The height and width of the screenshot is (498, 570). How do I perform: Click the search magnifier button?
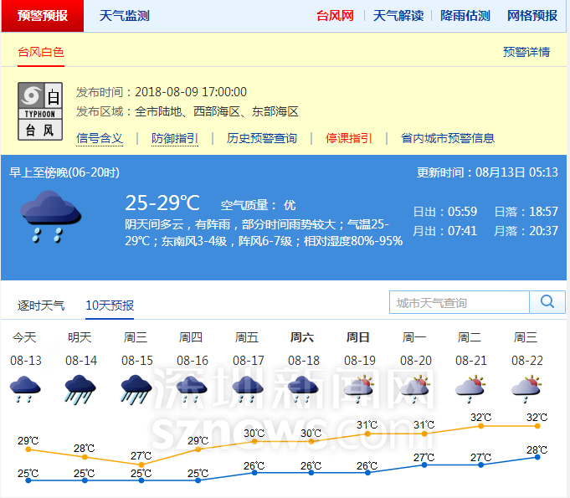pos(547,302)
